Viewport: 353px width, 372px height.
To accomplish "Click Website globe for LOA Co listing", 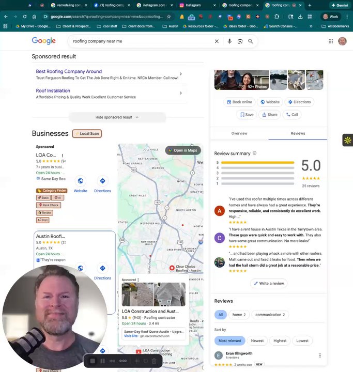I will 81,181.
